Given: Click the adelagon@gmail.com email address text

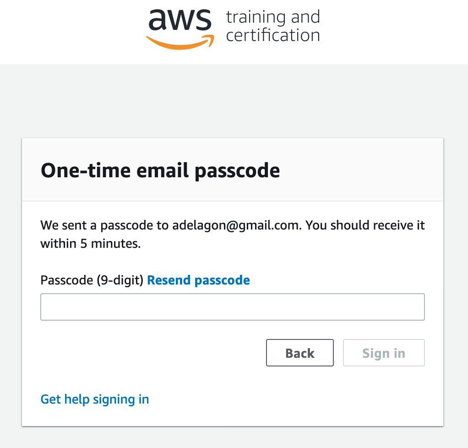Looking at the screenshot, I should pos(235,225).
